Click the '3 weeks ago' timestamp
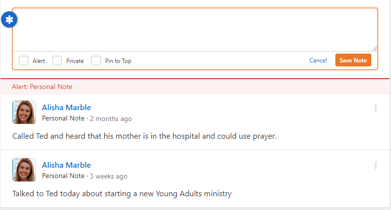Viewport: 391px width, 210px height. [108, 176]
